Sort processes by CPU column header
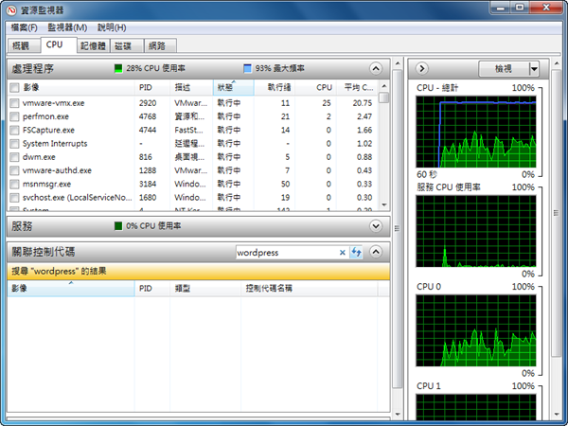This screenshot has width=568, height=426. coord(315,88)
